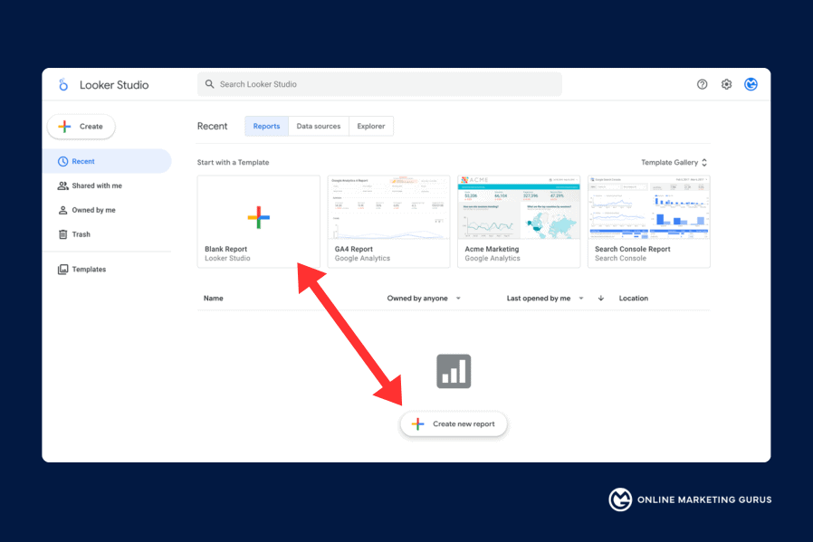Switch to the Explorer tab
The image size is (813, 542).
point(371,126)
